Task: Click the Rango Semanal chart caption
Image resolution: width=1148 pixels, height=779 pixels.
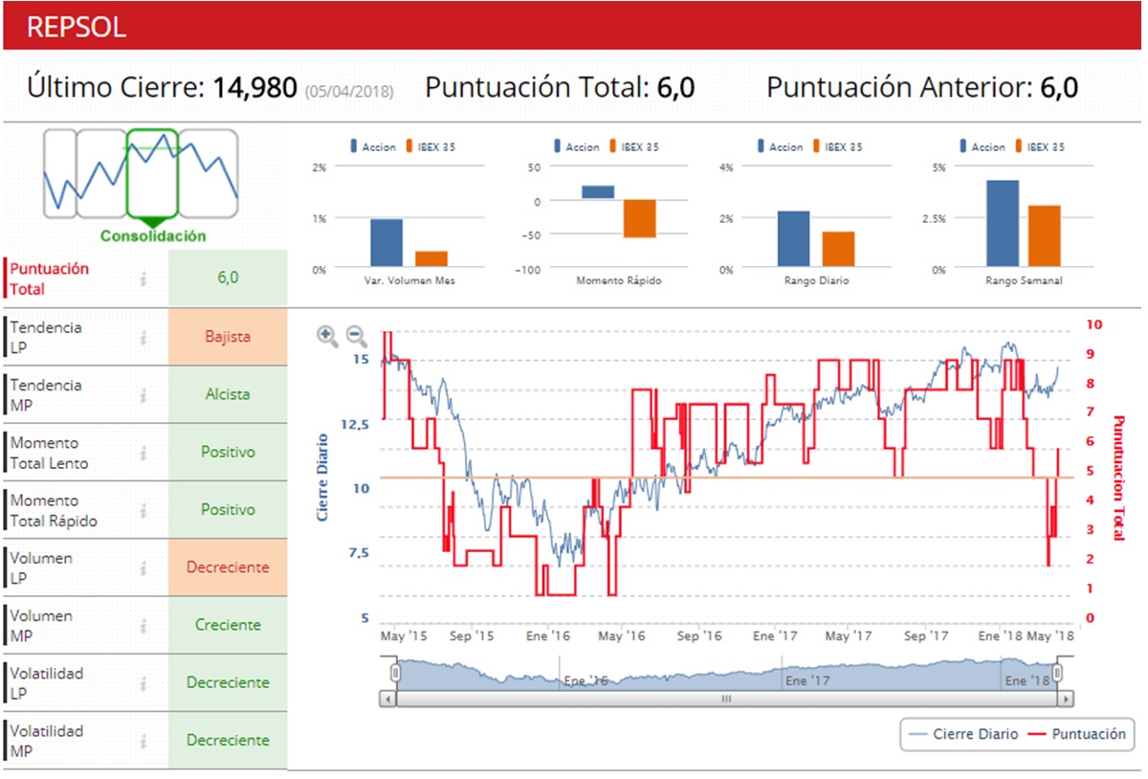Action: click(1025, 281)
